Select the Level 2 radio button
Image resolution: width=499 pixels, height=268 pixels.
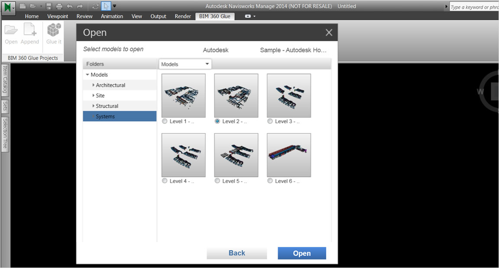(x=217, y=121)
